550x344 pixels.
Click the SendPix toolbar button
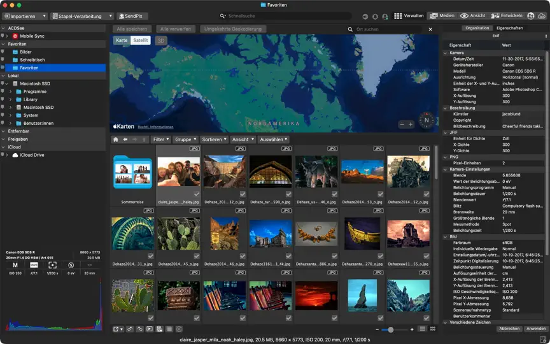132,16
